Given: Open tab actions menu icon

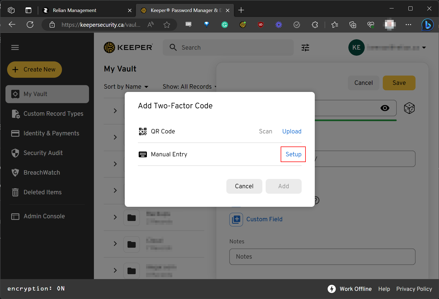Looking at the screenshot, I should tap(28, 10).
